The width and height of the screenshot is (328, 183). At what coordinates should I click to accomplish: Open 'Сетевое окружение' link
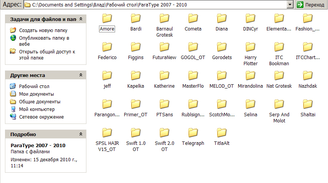(41, 117)
